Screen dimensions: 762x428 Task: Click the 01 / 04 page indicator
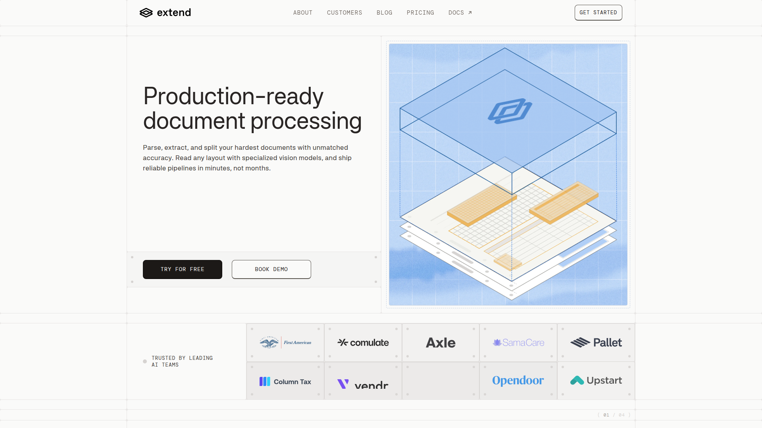coord(614,415)
